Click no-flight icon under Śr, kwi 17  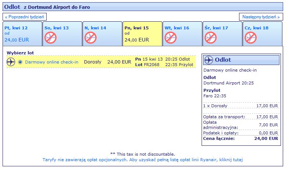[210, 37]
